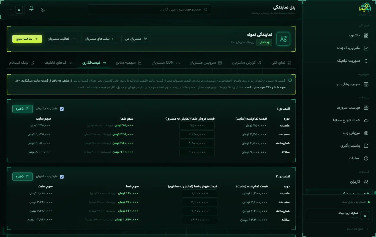Open فعالیت مشتریان
Viewport: 376px width, 237px height.
click(61, 39)
